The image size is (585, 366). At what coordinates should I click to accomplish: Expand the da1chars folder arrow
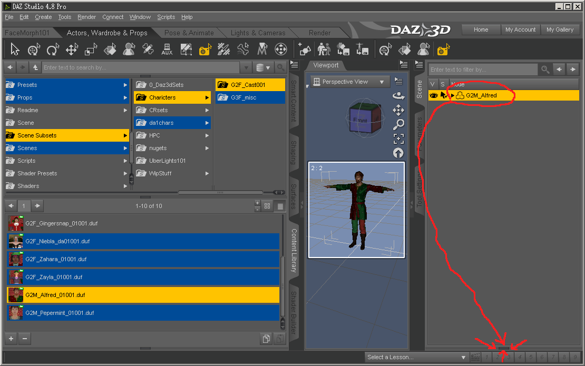(x=207, y=123)
